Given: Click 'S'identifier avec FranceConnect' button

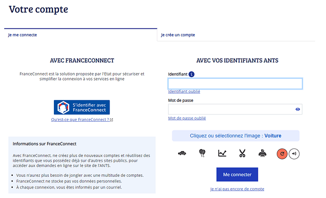Looking at the screenshot, I should point(82,107).
